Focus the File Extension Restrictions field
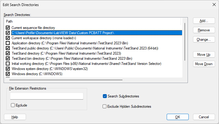The width and height of the screenshot is (219, 124). pyautogui.click(x=47, y=96)
